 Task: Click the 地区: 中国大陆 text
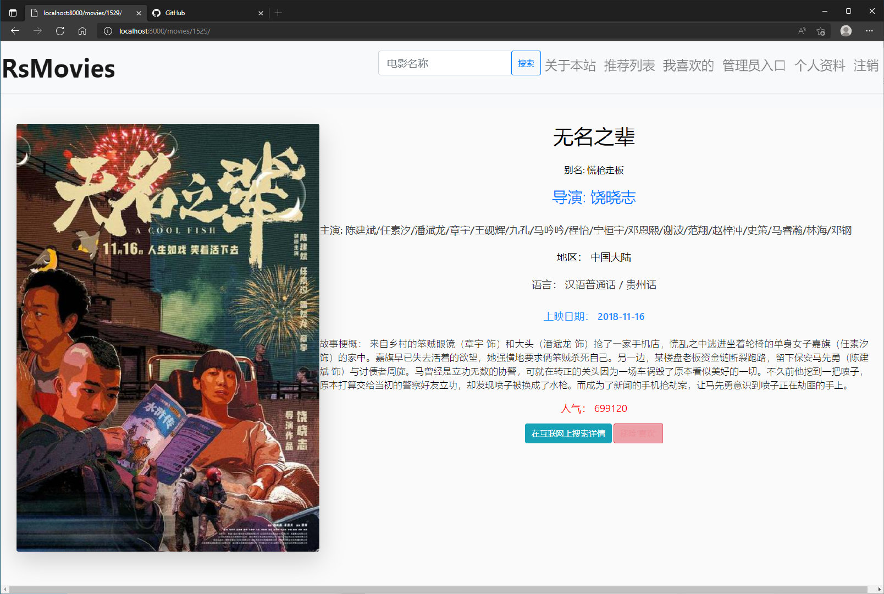(x=594, y=257)
